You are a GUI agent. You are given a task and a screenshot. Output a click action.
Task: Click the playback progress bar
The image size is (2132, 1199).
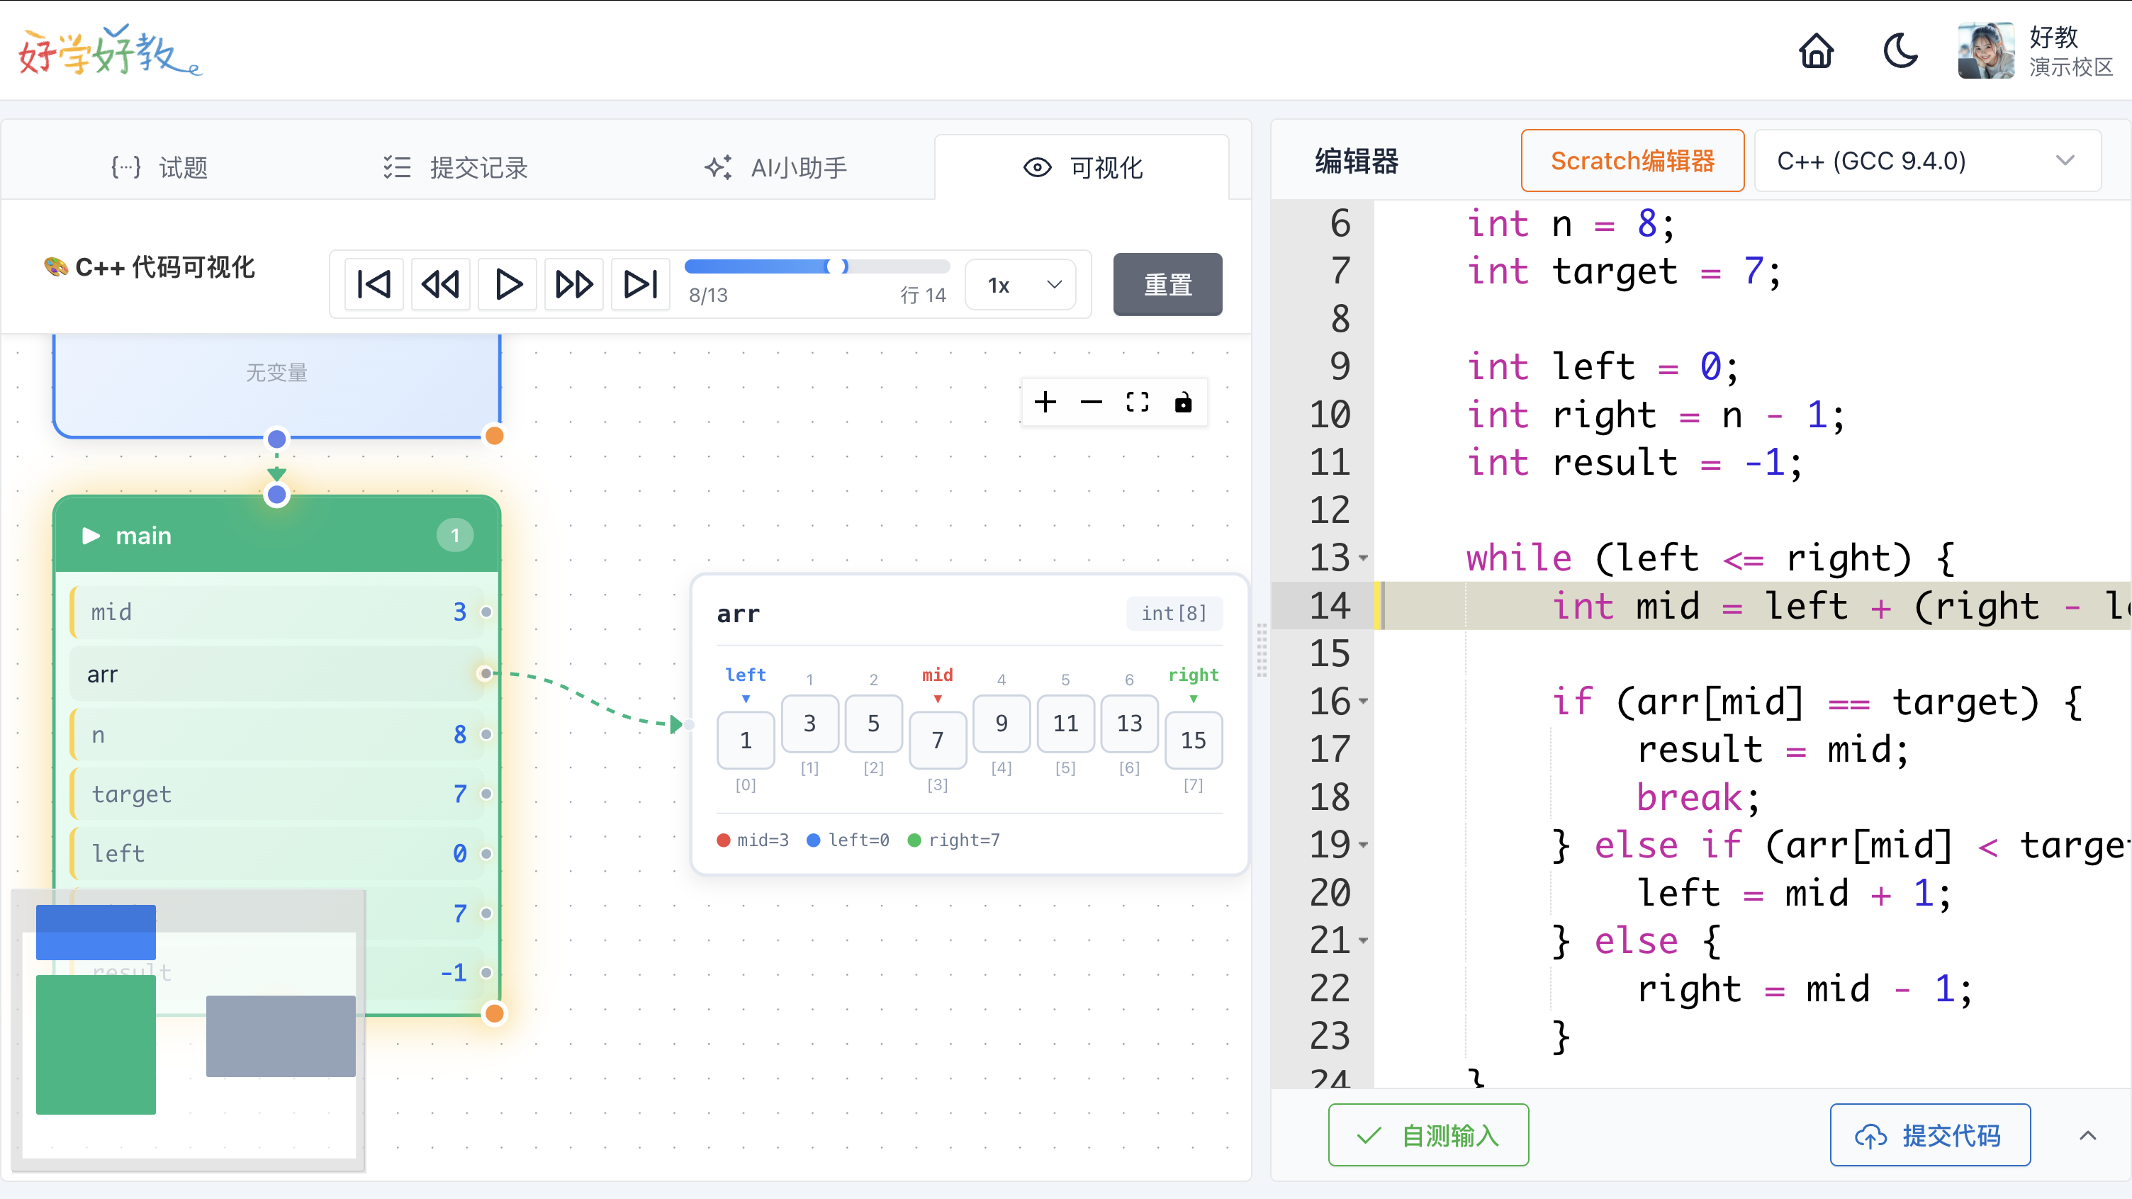(x=818, y=266)
